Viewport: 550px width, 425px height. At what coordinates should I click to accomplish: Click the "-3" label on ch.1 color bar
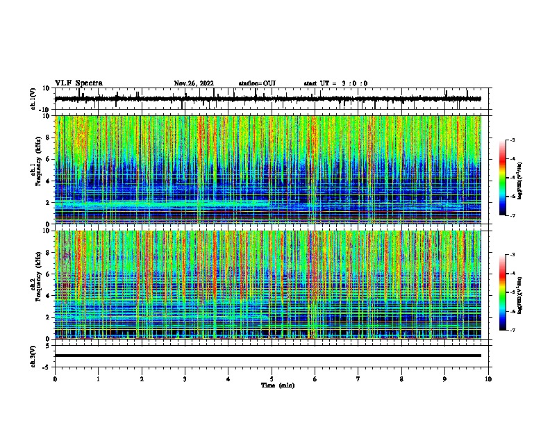pos(512,140)
